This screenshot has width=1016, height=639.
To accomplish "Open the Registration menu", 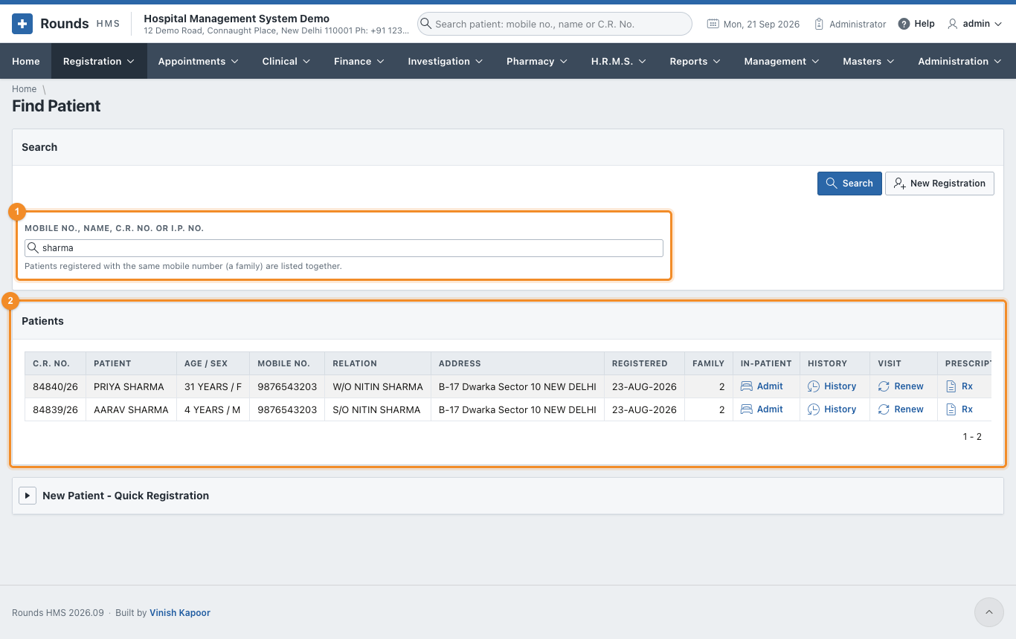I will [x=99, y=61].
